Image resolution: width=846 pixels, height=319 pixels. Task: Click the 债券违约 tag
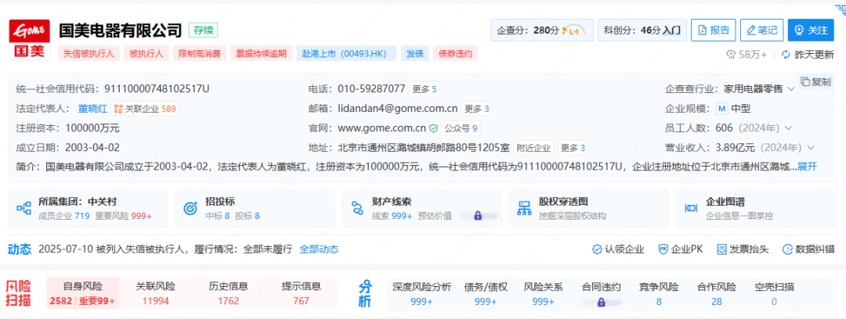click(455, 53)
